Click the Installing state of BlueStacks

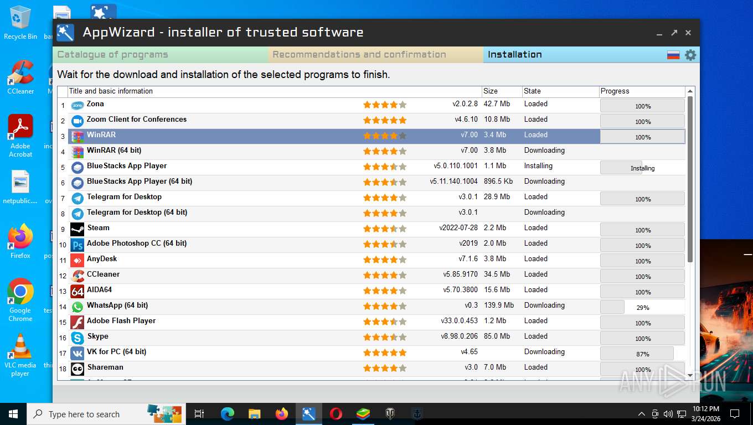click(538, 165)
